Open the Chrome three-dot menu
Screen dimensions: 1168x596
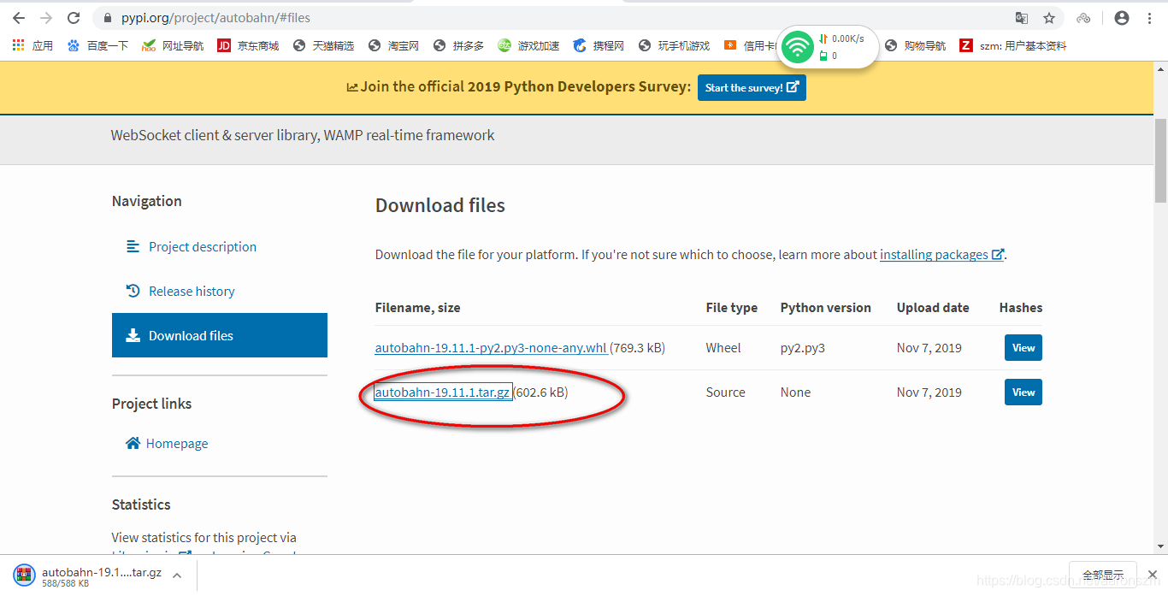coord(1150,18)
